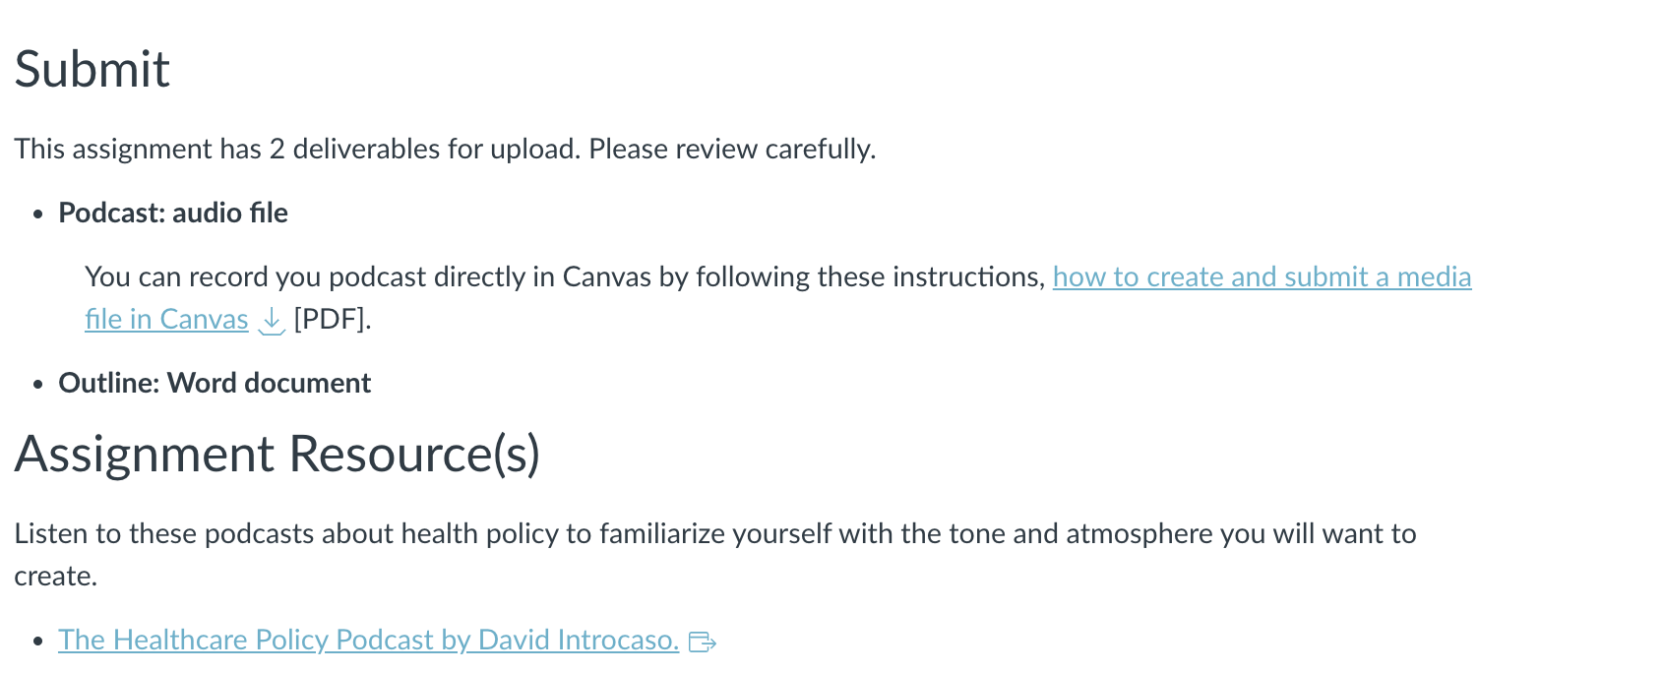Click the 'Submit' heading
This screenshot has width=1663, height=673.
tap(92, 69)
